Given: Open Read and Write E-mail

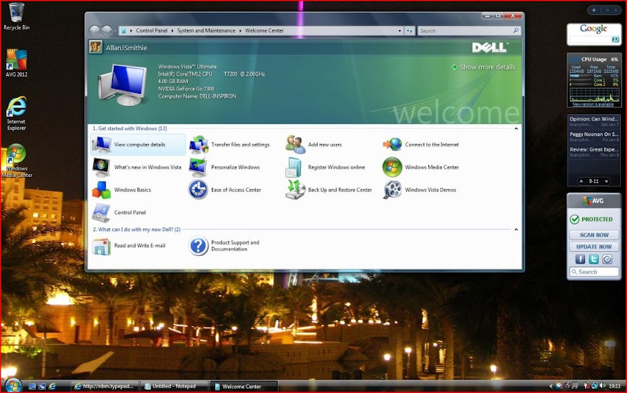Looking at the screenshot, I should pos(129,246).
